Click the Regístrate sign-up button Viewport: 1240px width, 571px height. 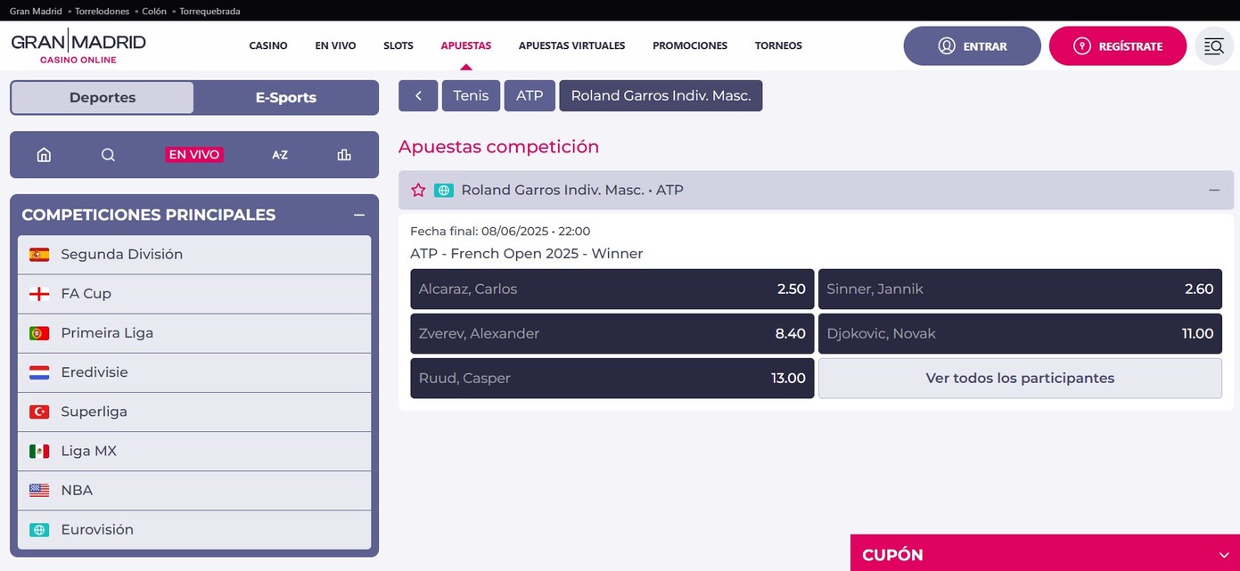[1118, 46]
